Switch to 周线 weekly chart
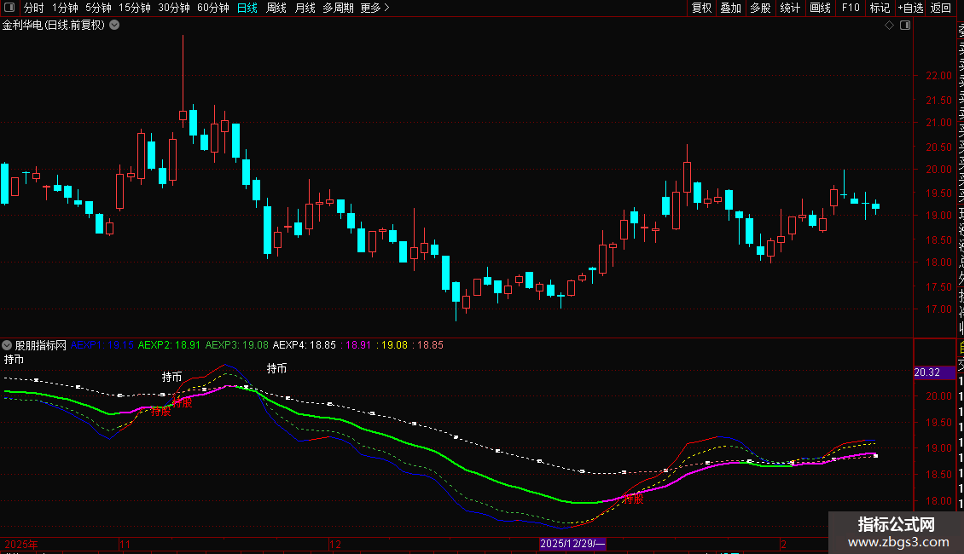The image size is (964, 554). pyautogui.click(x=276, y=8)
